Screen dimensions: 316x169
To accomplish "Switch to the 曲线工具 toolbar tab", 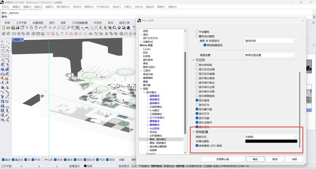I will click(124, 23).
